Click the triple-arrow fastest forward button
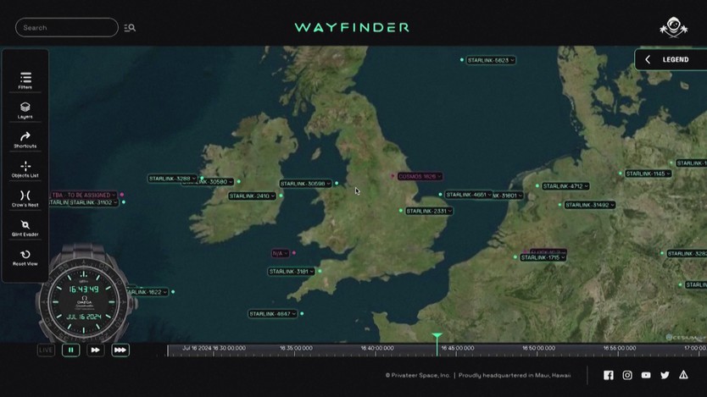 tap(120, 350)
